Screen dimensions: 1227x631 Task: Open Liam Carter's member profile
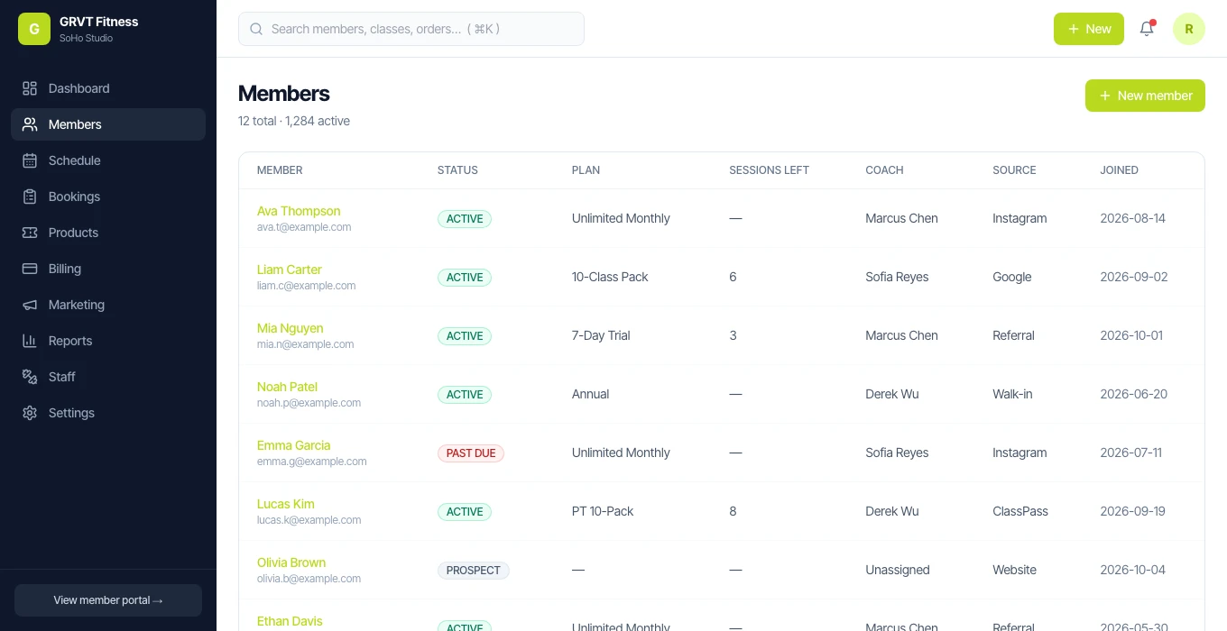(x=289, y=270)
